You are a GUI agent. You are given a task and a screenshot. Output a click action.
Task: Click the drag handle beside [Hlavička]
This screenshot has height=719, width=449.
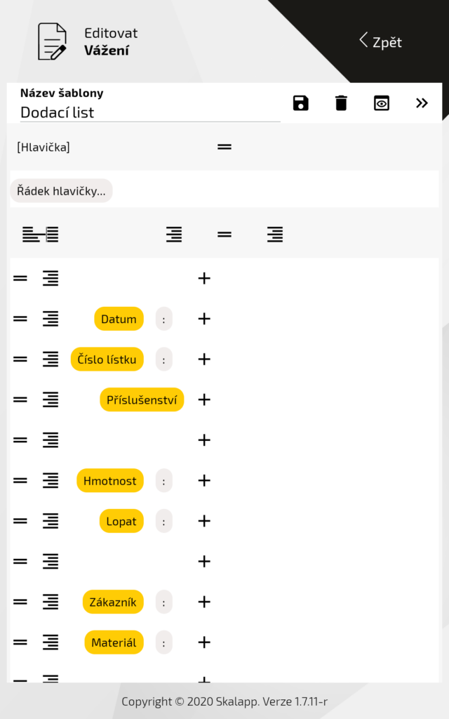pos(224,147)
